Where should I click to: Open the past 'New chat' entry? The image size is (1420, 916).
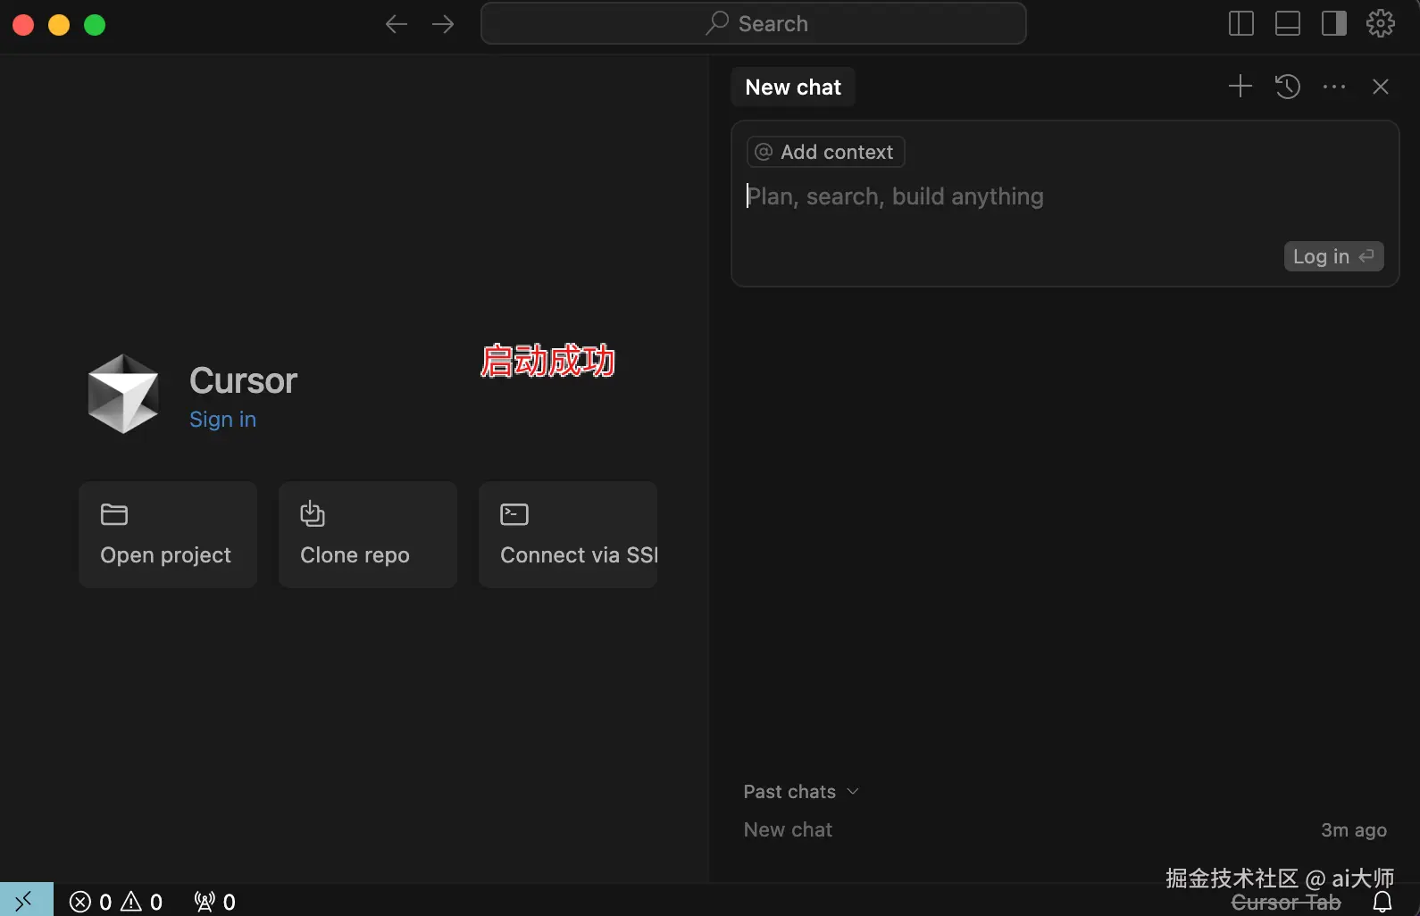coord(1065,829)
